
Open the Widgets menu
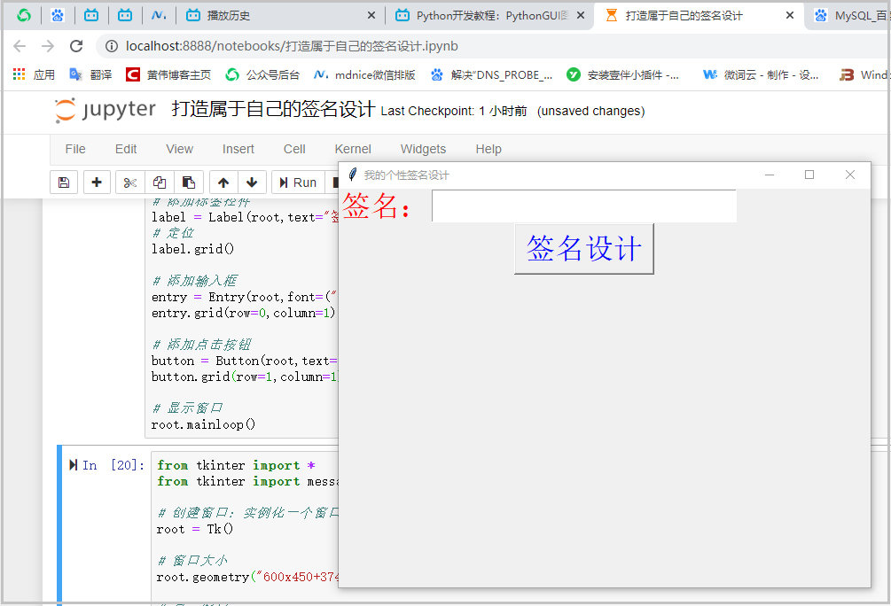(423, 149)
